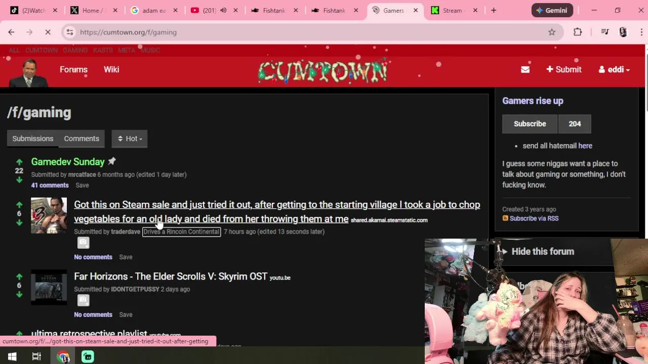Open the Gamedev Sunday post title

coord(68,162)
